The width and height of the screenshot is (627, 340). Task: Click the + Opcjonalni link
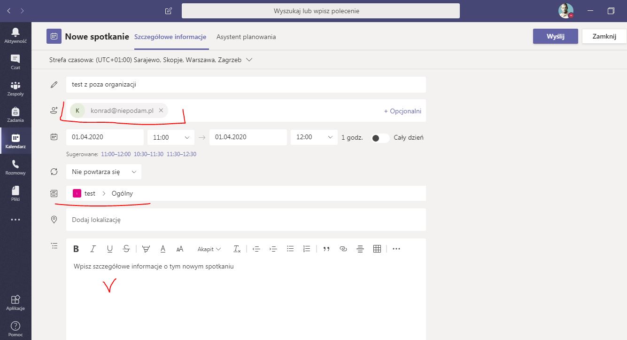(403, 111)
